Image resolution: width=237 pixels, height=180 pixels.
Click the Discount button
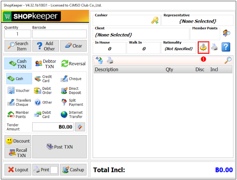click(x=18, y=141)
